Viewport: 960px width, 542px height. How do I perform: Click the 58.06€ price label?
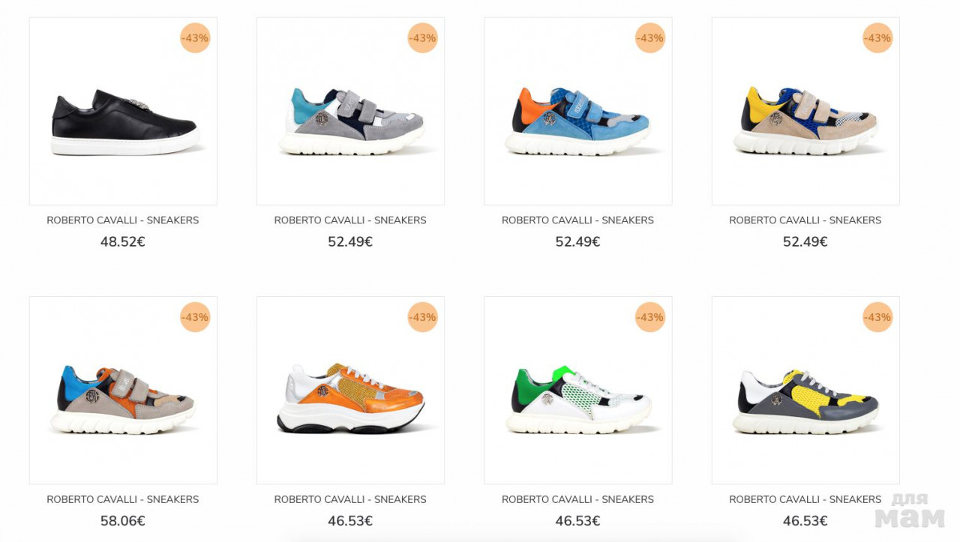coord(123,521)
